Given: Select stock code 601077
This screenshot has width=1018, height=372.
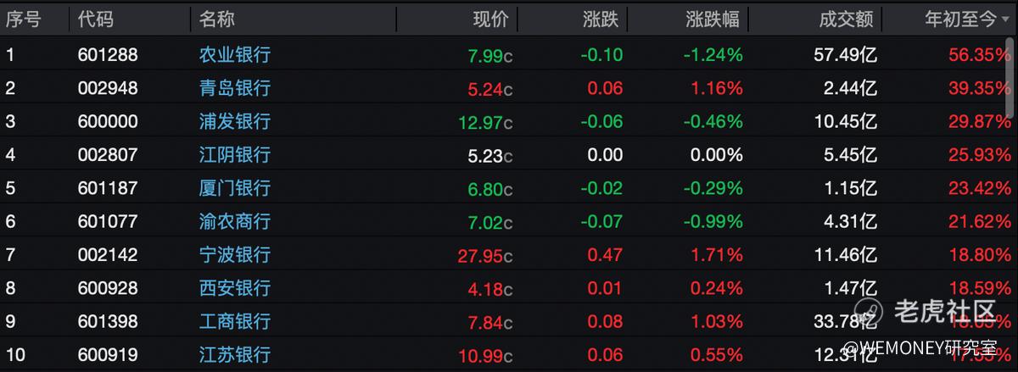Looking at the screenshot, I should pos(108,221).
